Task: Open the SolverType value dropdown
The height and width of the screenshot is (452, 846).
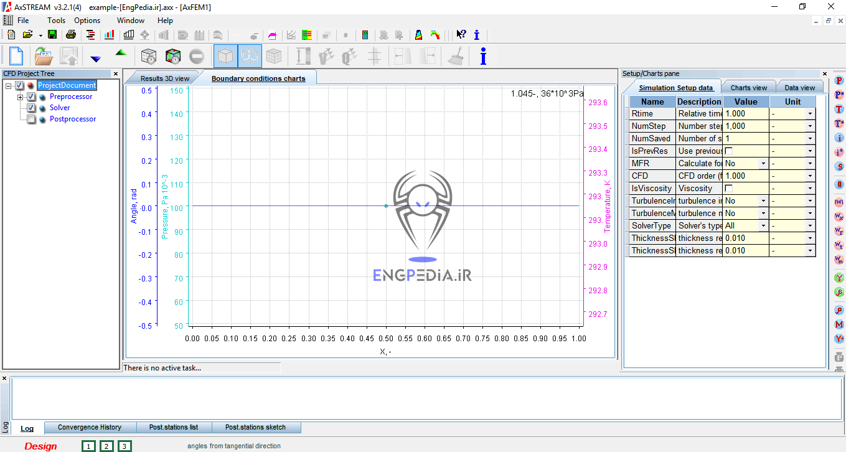Action: [x=763, y=225]
